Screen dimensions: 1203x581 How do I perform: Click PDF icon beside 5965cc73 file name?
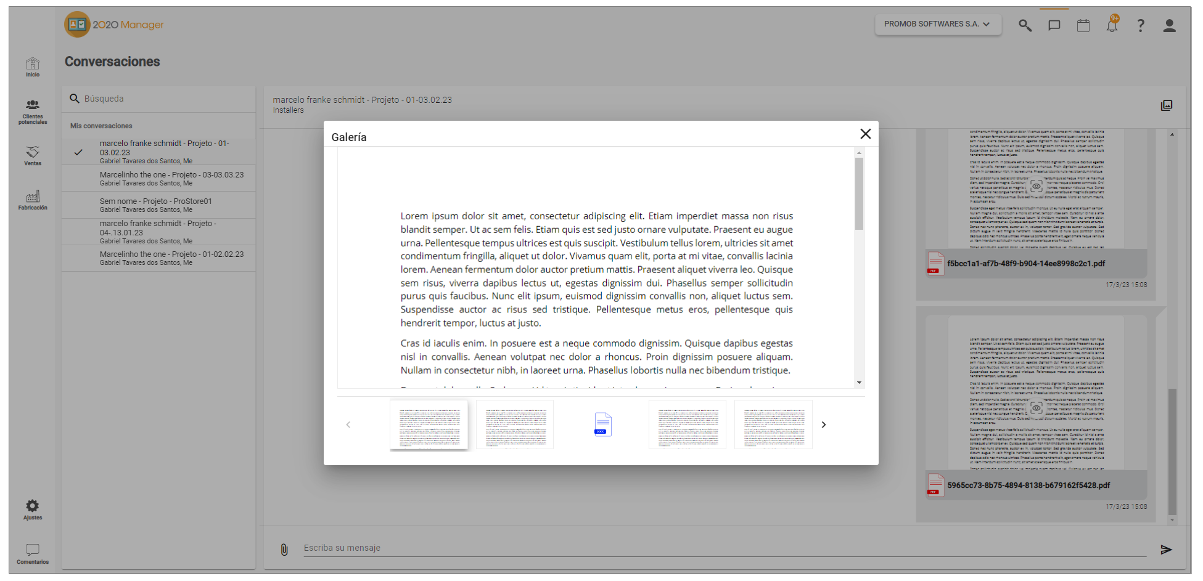point(935,485)
